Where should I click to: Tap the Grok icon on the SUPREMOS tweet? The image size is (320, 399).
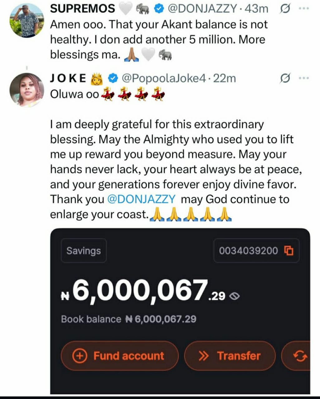pos(284,10)
